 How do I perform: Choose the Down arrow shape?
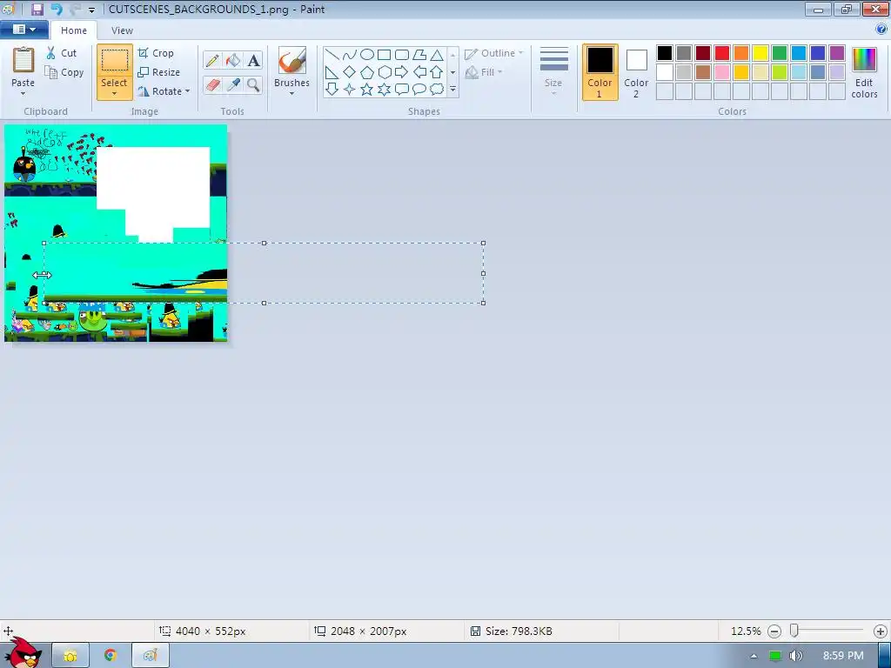click(332, 90)
